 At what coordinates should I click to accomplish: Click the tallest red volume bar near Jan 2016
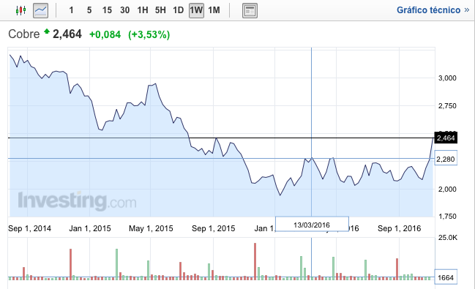point(255,261)
